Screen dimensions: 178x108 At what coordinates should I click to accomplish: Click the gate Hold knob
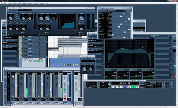point(17,29)
